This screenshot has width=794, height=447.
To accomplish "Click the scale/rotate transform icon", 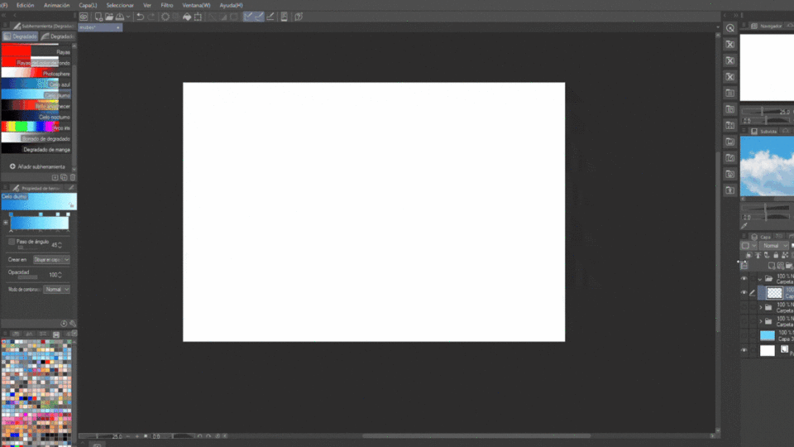I will tap(198, 17).
